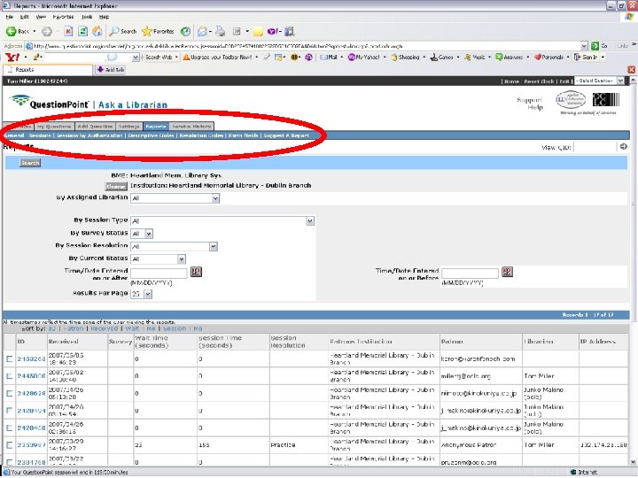Expand the By Assigned Librarian dropdown
Screen dimensions: 638x478
pyautogui.click(x=215, y=198)
